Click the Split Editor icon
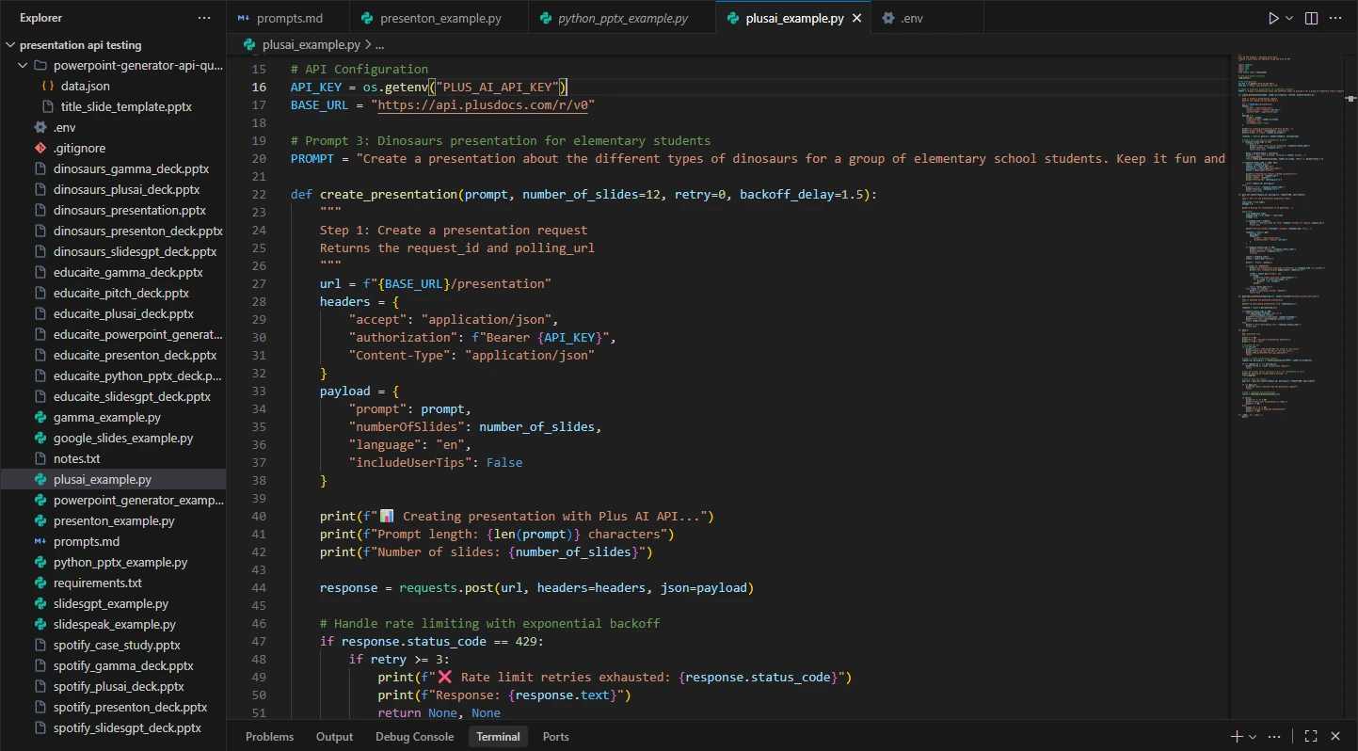Viewport: 1358px width, 751px height. point(1311,19)
